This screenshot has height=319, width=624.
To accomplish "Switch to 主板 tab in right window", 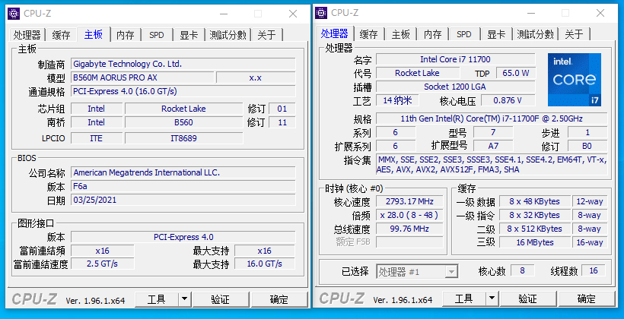I will click(x=401, y=35).
